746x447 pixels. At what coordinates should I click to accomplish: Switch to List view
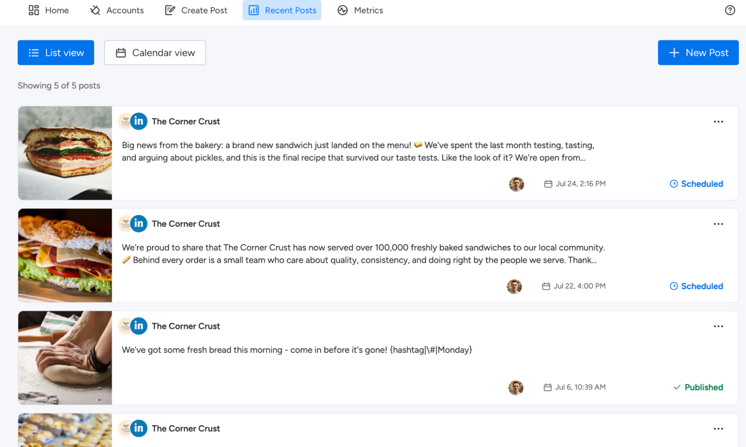pyautogui.click(x=56, y=53)
